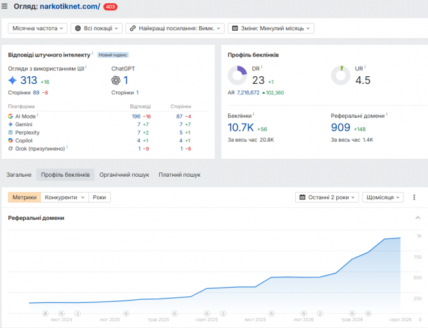This screenshot has width=428, height=328.
Task: Open the Всі локації dropdown
Action: pos(96,28)
